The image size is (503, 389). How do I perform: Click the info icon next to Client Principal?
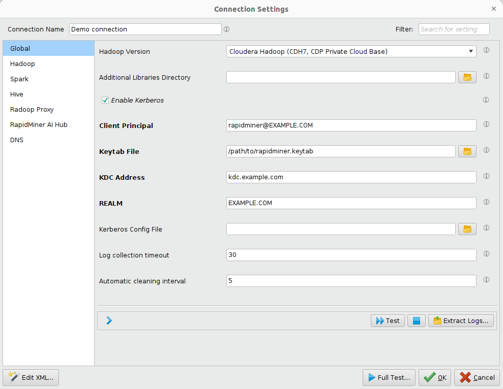[x=486, y=124]
